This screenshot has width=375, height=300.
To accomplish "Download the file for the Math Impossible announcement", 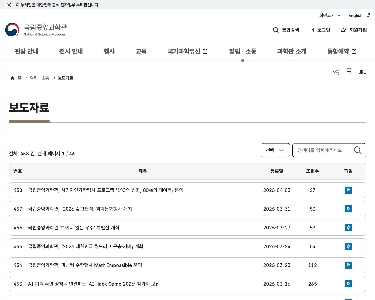I will click(348, 265).
